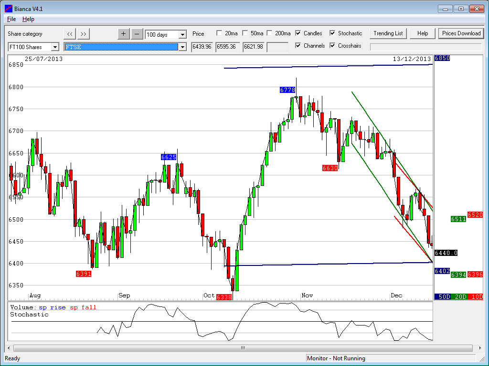Screen dimensions: 489x366
Task: Toggle the Crosshairs checkbox off
Action: pos(333,46)
